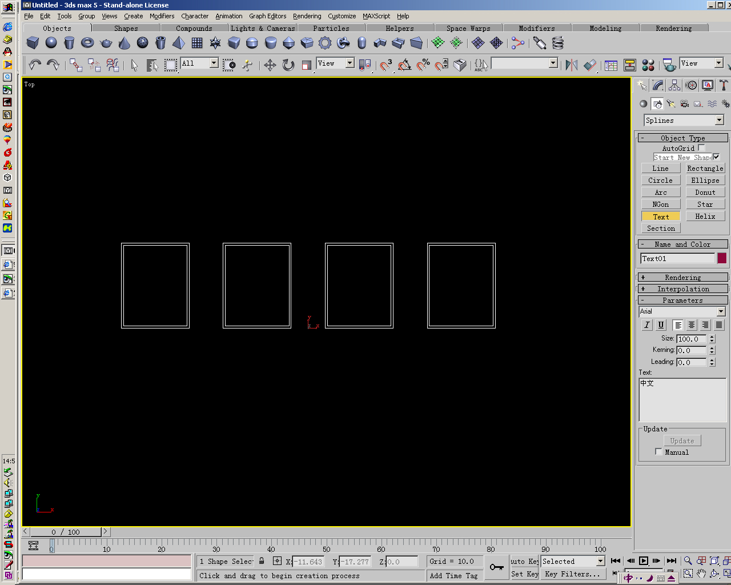Click the Key Filters button
The height and width of the screenshot is (585, 731).
click(572, 574)
